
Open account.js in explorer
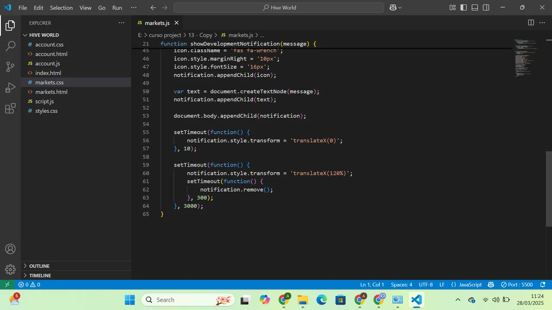[x=76, y=63]
